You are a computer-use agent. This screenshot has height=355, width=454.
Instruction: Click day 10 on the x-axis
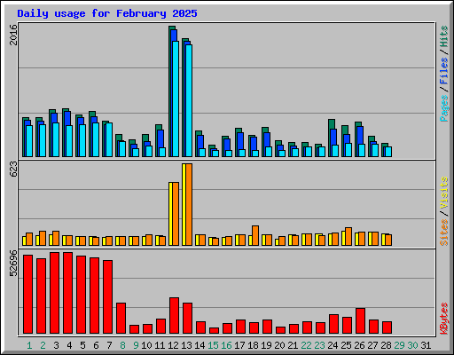pyautogui.click(x=146, y=345)
